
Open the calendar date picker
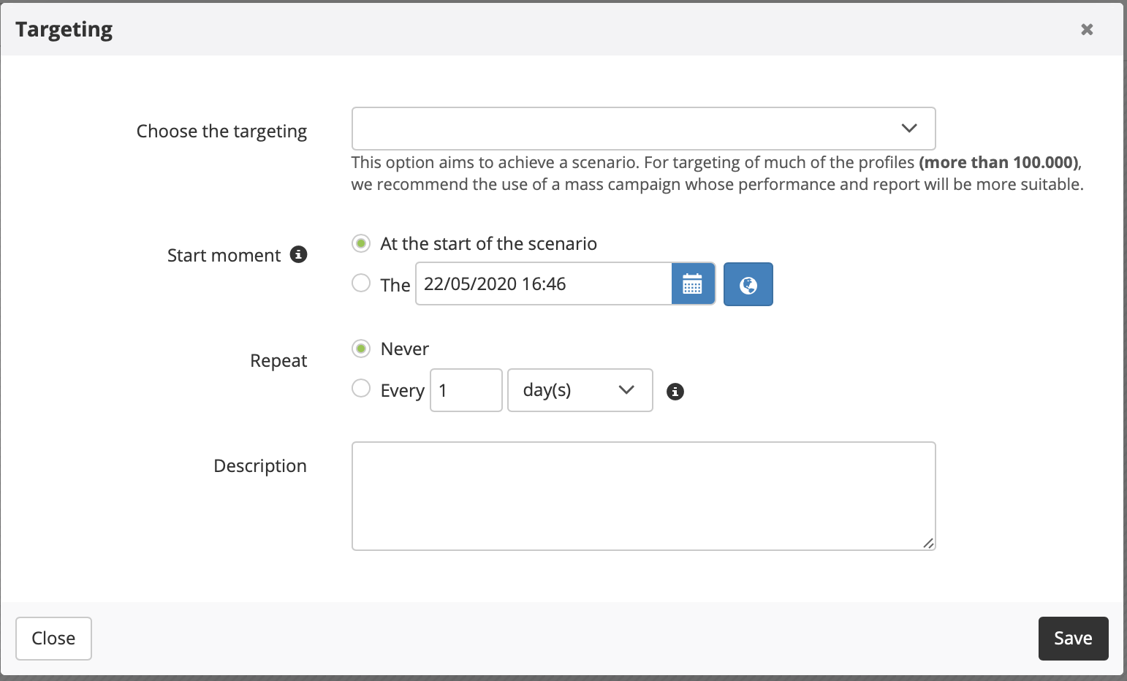coord(692,284)
